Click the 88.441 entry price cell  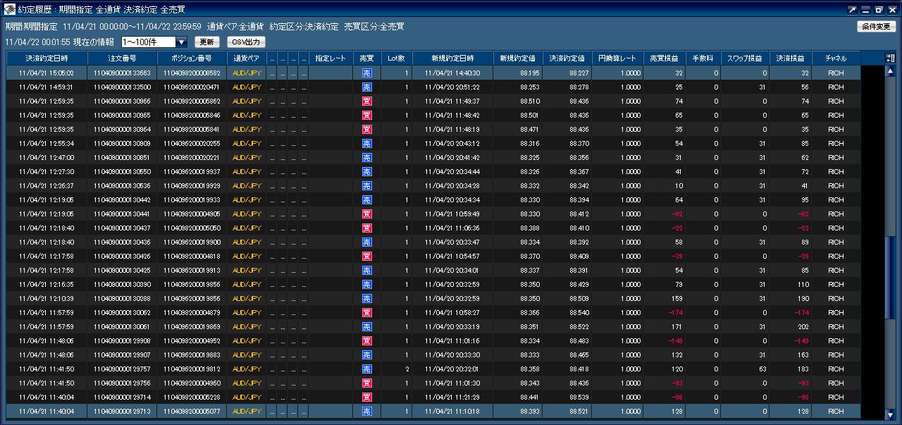[518, 397]
